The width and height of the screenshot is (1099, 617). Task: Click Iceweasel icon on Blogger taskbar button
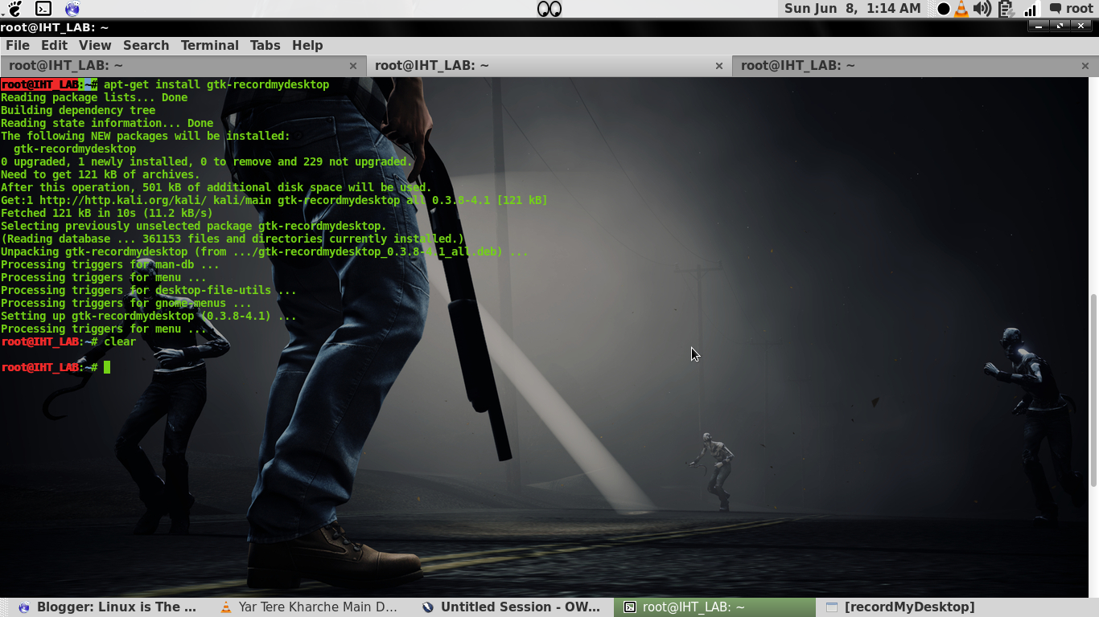[x=24, y=607]
